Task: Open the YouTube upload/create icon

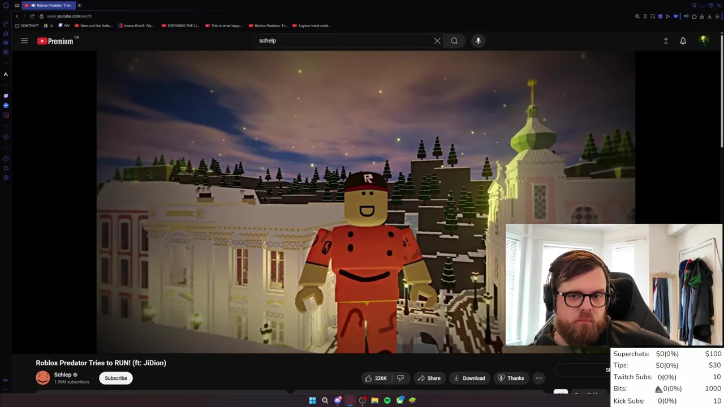Action: click(666, 41)
